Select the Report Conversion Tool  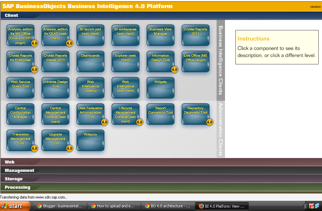(x=160, y=114)
